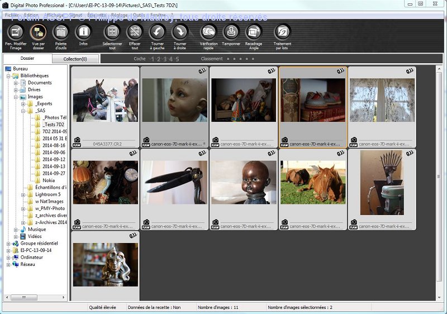Click Effacer tout to clear selection

coord(135,32)
